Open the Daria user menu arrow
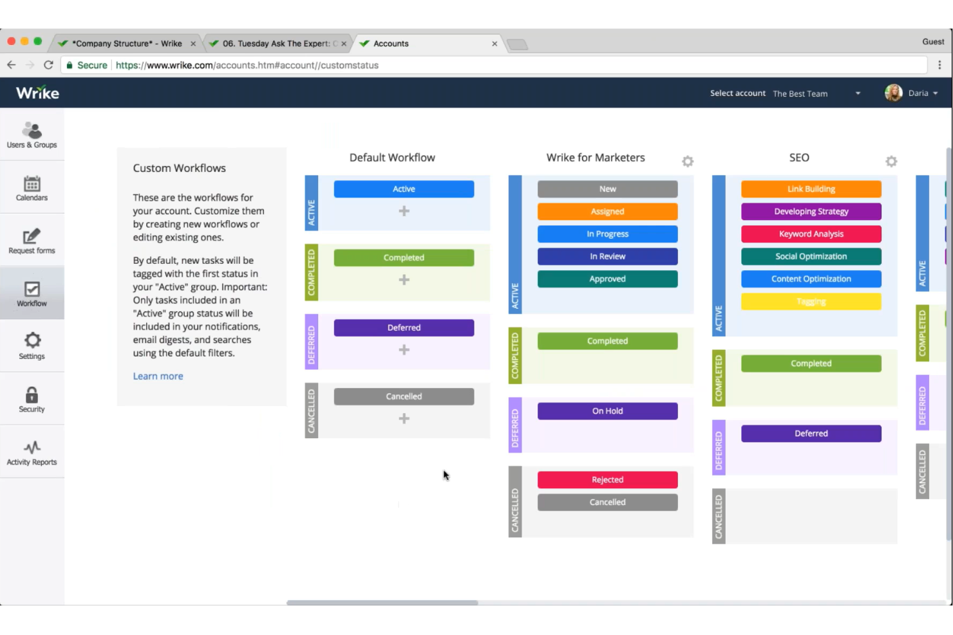The height and width of the screenshot is (635, 953). (935, 93)
